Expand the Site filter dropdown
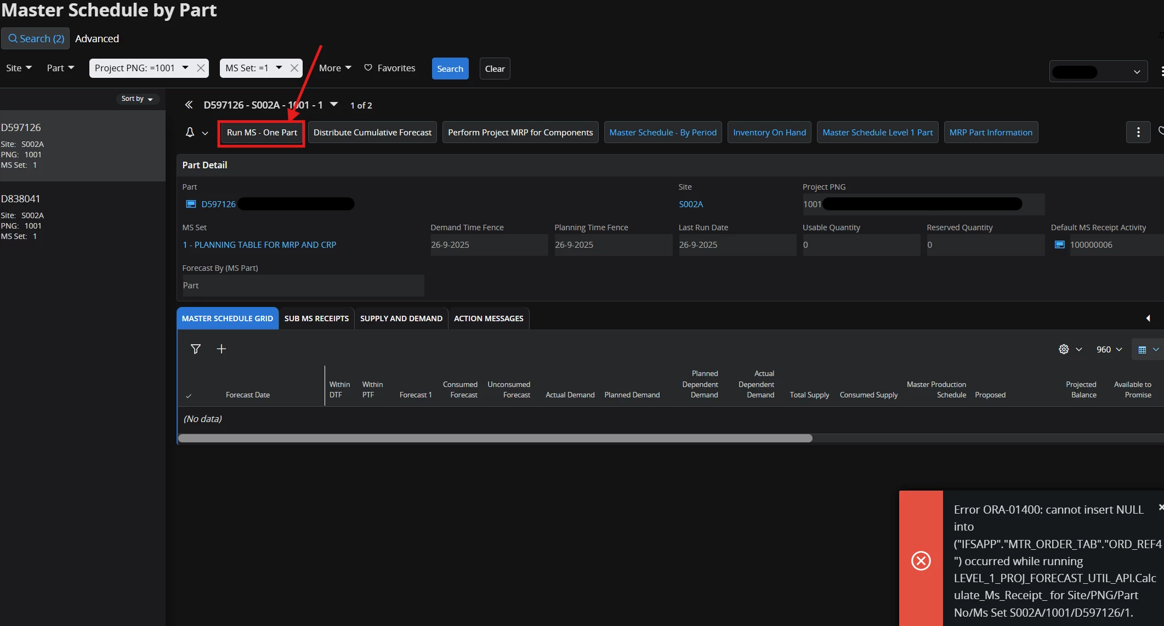This screenshot has width=1164, height=626. point(19,68)
